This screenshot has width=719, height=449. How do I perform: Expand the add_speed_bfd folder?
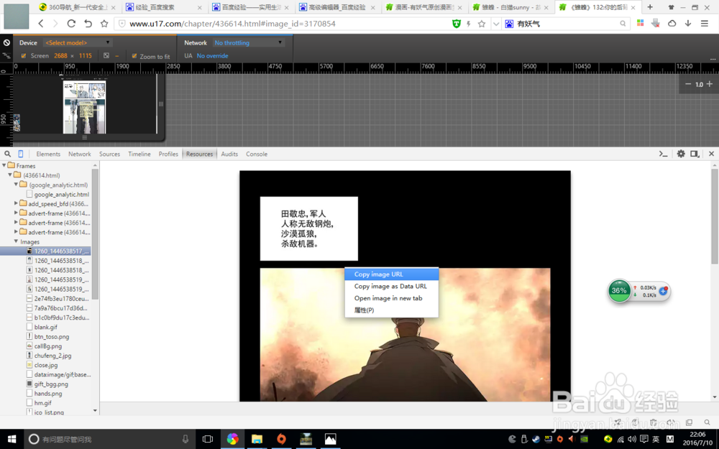point(16,203)
